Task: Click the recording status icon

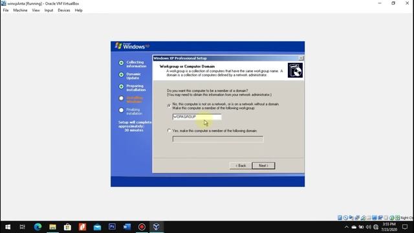Action: coord(380,218)
